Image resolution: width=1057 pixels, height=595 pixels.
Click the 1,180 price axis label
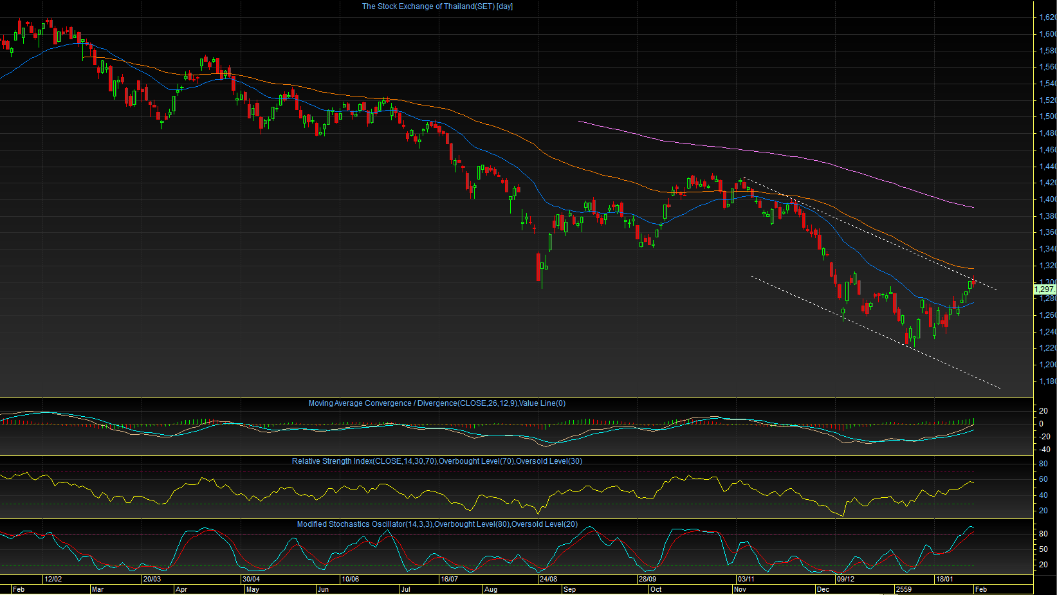[x=1047, y=381]
